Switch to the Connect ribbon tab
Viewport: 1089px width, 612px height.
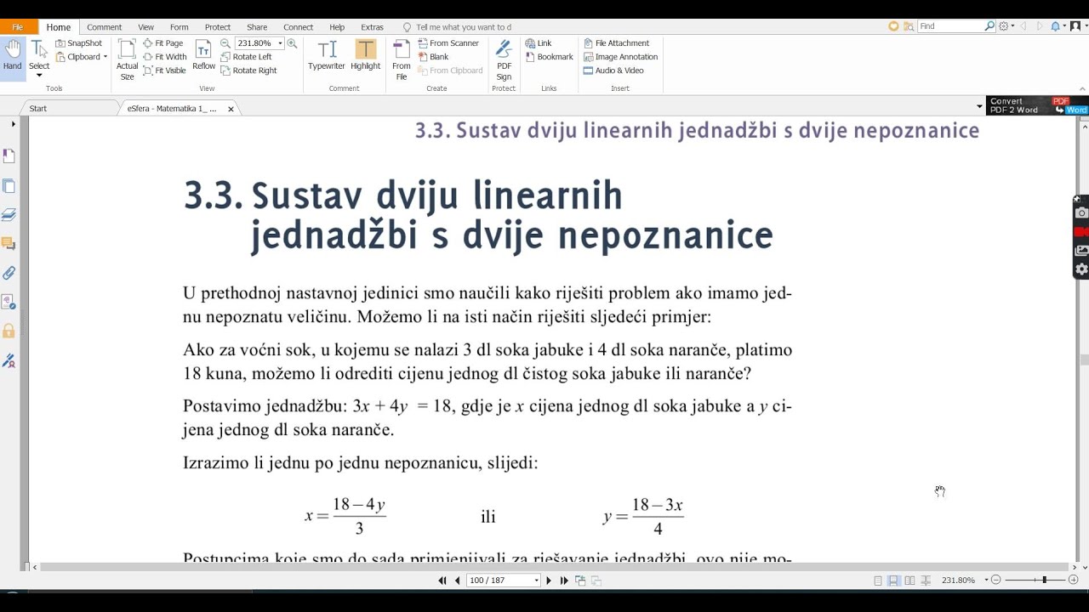[298, 27]
